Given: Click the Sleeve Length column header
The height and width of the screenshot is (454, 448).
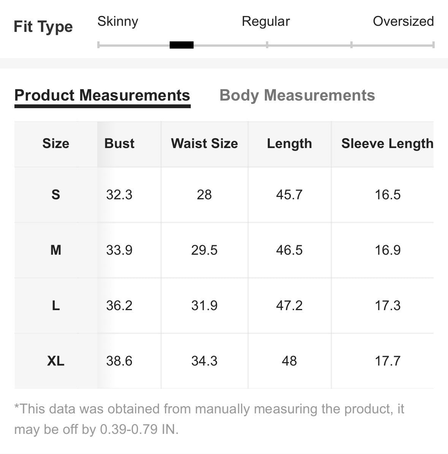Looking at the screenshot, I should pyautogui.click(x=387, y=143).
